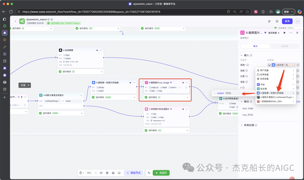Go back using the browser back arrow

(4, 12)
